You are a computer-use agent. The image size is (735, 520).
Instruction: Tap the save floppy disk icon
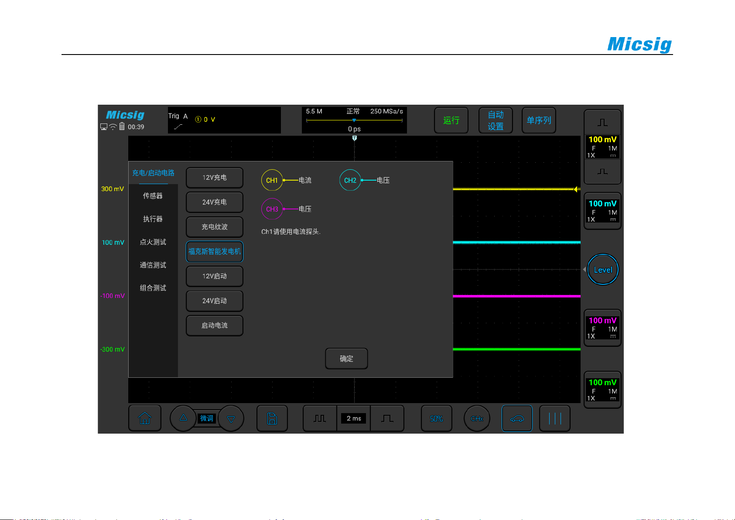[x=272, y=418]
